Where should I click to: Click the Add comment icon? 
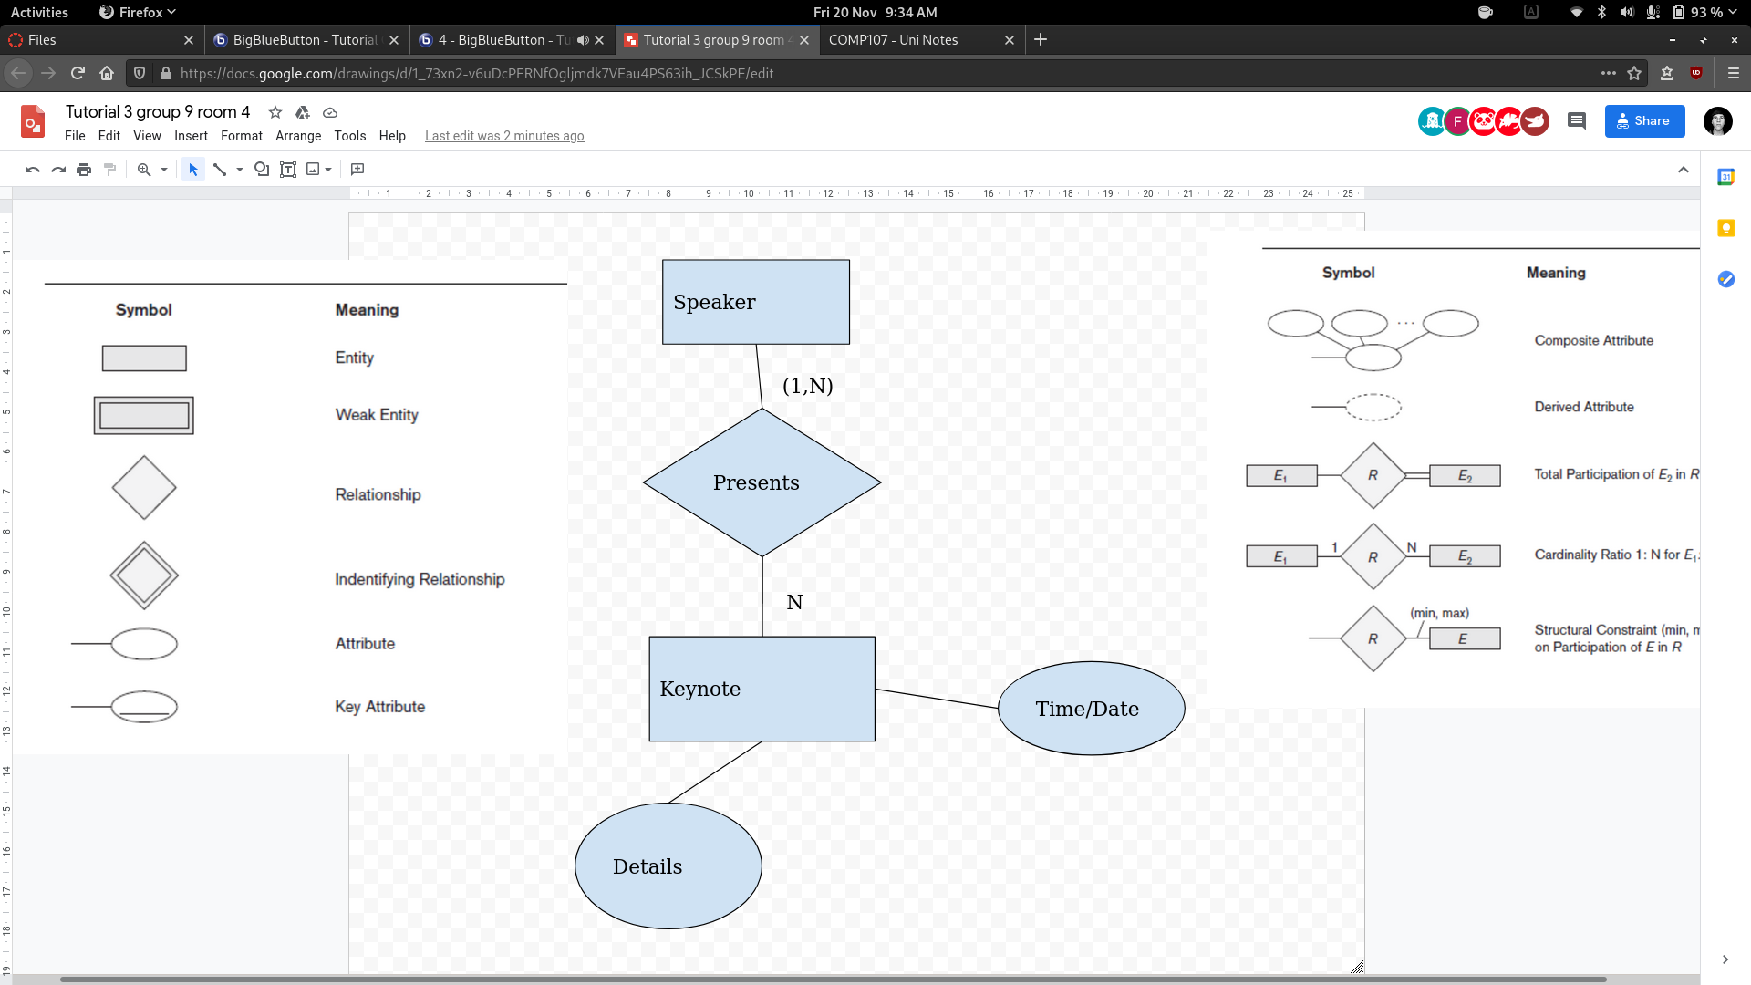[357, 170]
